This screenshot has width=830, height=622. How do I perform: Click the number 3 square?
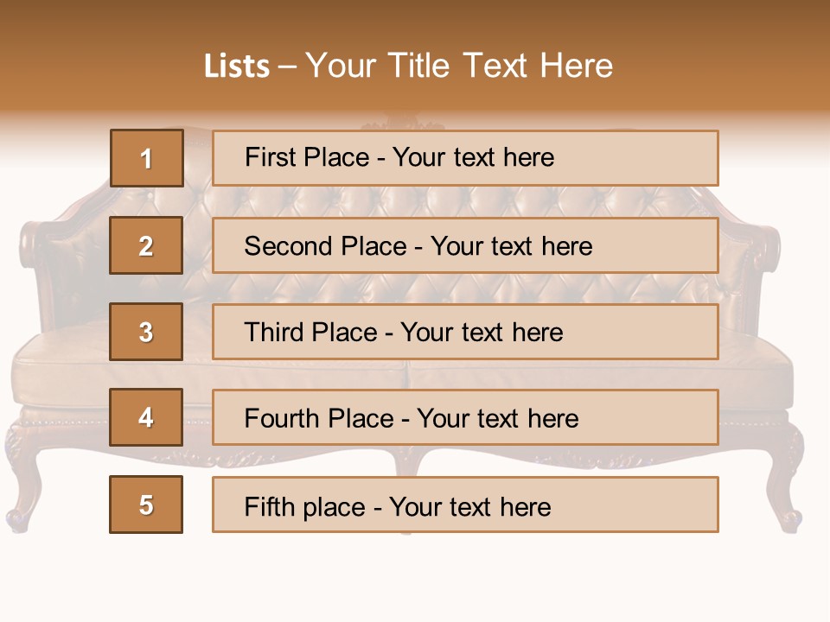click(x=146, y=332)
